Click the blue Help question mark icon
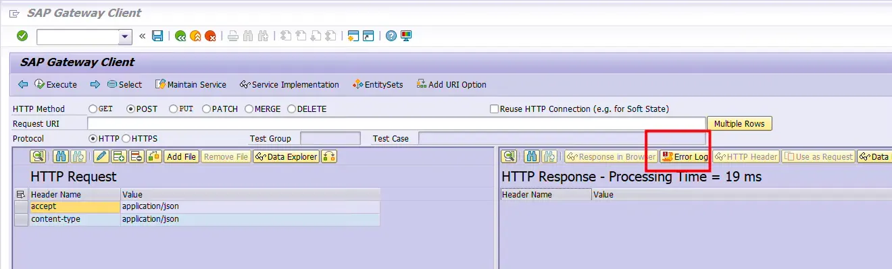Image resolution: width=892 pixels, height=269 pixels. point(391,36)
